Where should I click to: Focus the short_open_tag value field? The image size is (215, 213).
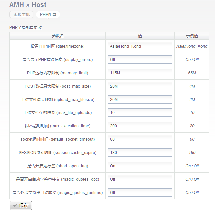[140, 166]
